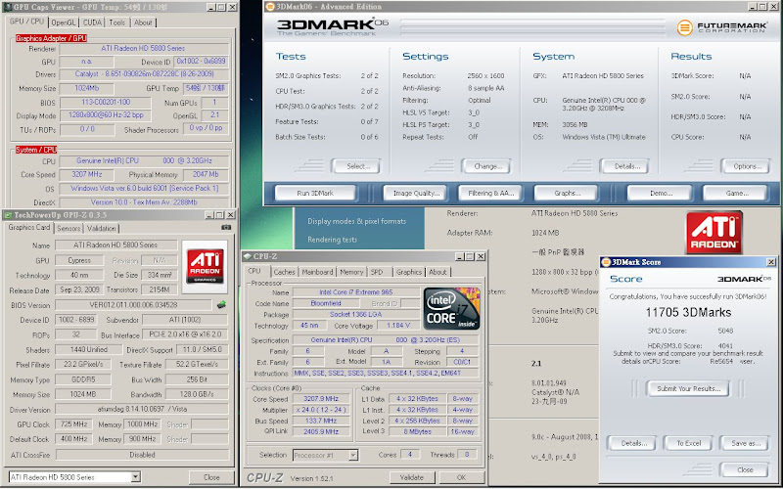Click Validate button in CPU-Z

pyautogui.click(x=412, y=477)
